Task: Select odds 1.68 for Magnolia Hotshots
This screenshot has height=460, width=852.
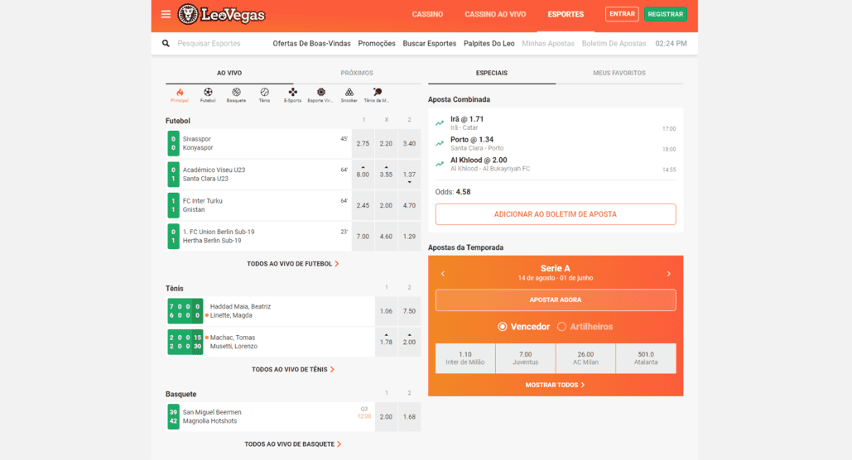Action: (x=410, y=417)
